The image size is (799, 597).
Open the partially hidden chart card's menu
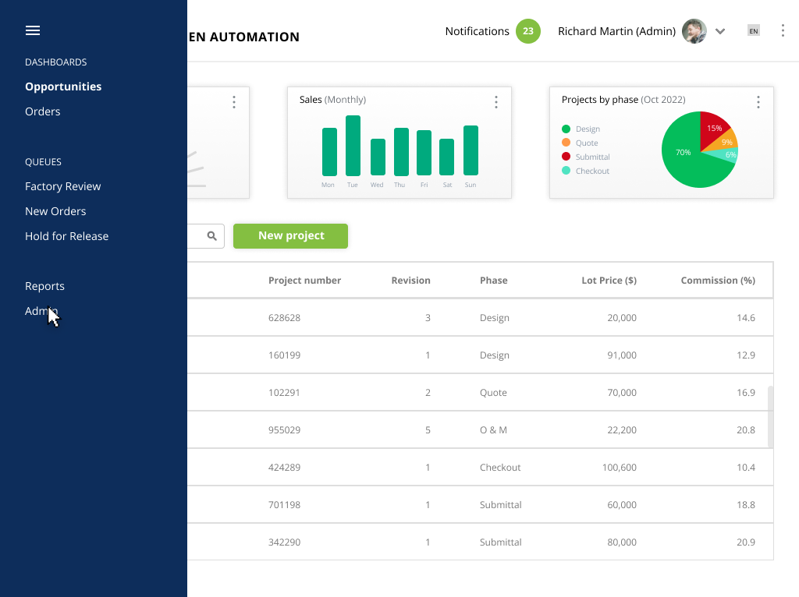coord(234,102)
